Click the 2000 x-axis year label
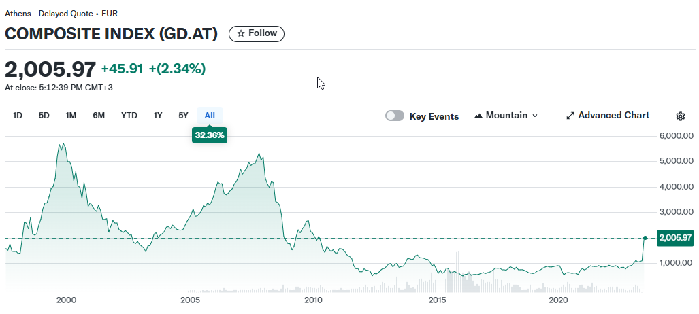The image size is (699, 314). [x=67, y=300]
